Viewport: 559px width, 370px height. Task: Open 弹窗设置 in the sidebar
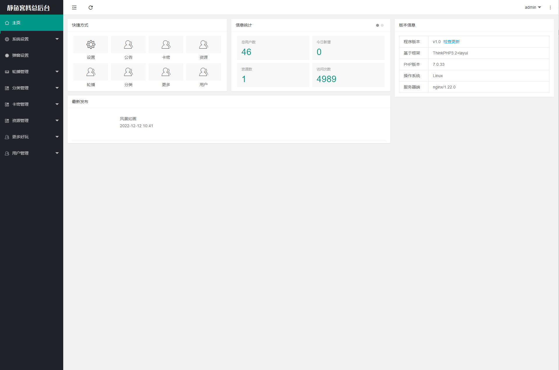31,55
